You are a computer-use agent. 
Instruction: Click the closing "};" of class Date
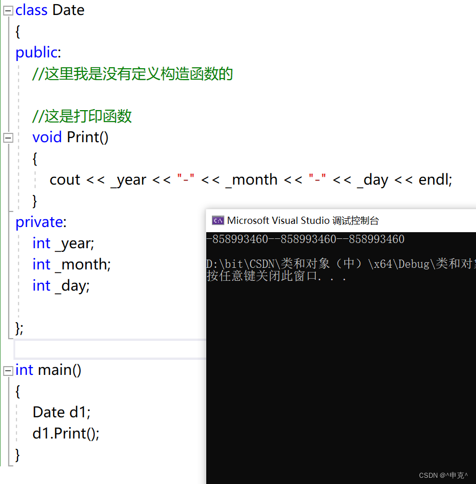20,328
